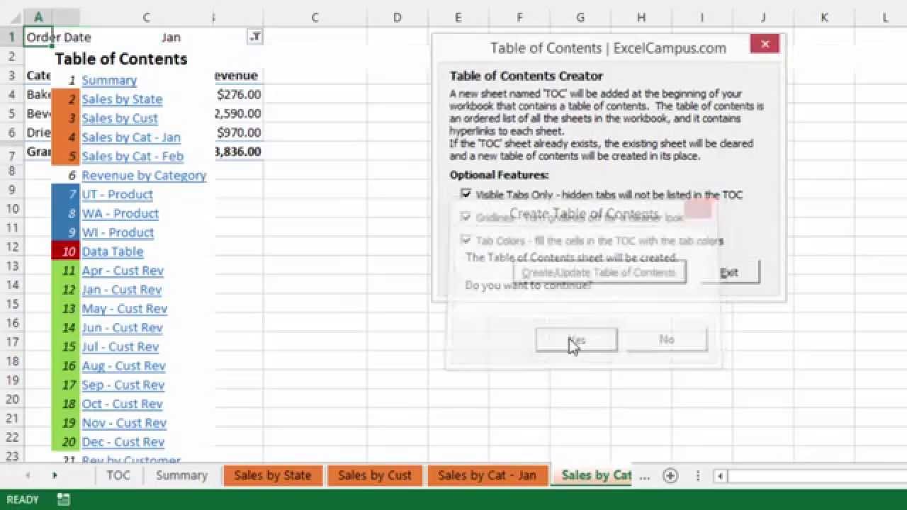Viewport: 907px width, 510px height.
Task: Switch to the TOC sheet tab
Action: tap(118, 475)
